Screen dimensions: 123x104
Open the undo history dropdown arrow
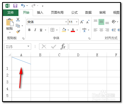(27, 6)
